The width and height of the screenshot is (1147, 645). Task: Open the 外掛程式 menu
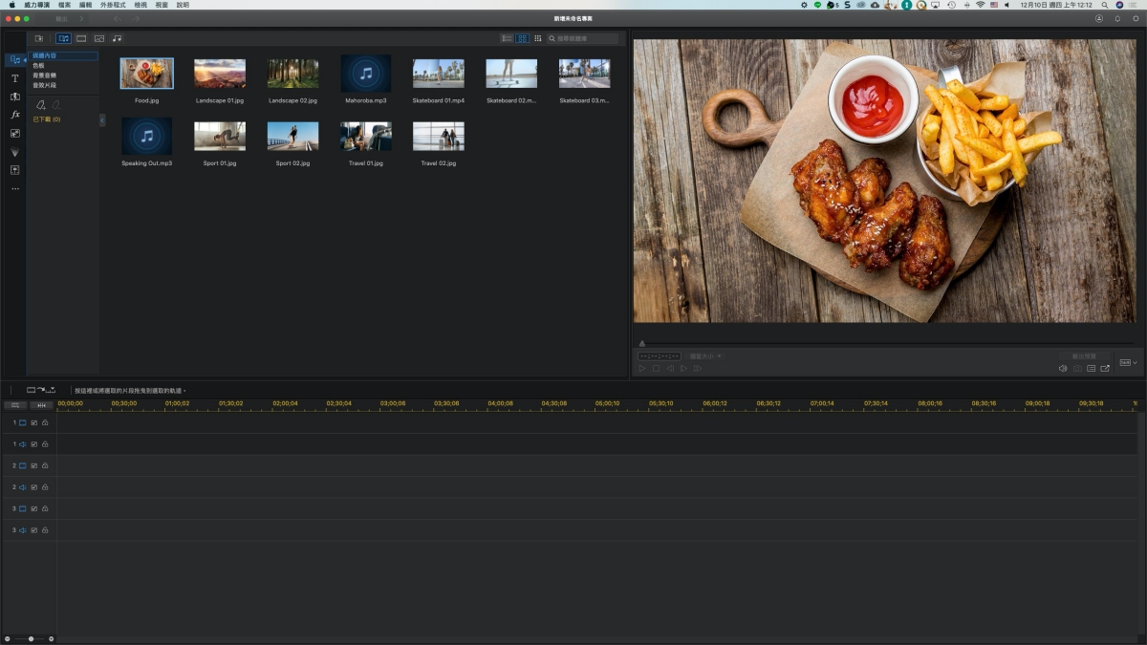(113, 5)
